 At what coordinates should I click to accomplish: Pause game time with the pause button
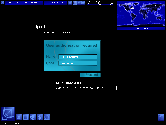click(x=70, y=3)
